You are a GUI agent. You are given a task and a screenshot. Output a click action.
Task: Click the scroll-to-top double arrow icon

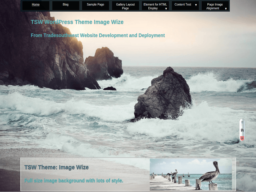coord(242,123)
